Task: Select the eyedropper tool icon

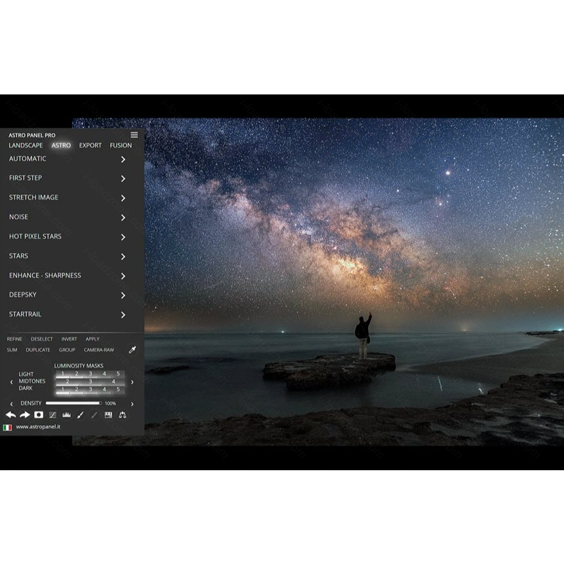Action: [x=132, y=350]
